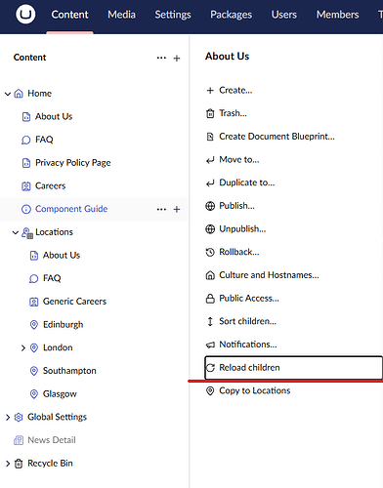The width and height of the screenshot is (383, 488).
Task: Click the Home house icon in the tree
Action: point(19,94)
